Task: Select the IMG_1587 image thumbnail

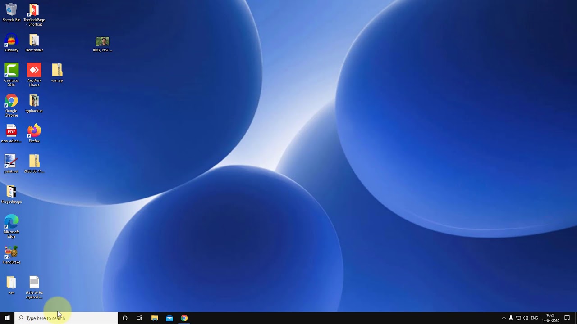Action: 102,44
